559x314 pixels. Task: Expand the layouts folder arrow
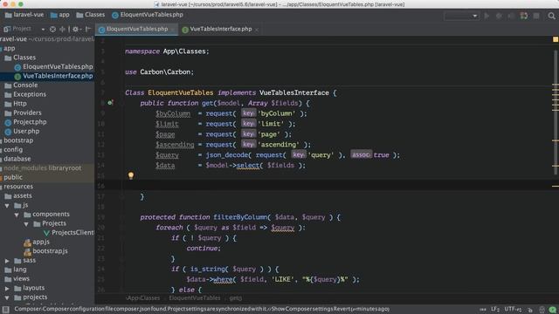7,288
